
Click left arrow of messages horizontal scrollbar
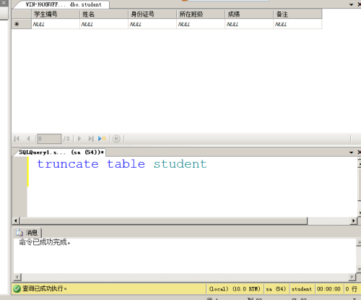click(17, 277)
